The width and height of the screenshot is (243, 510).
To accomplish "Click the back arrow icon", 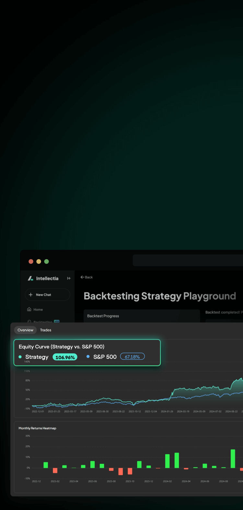I will (82, 277).
